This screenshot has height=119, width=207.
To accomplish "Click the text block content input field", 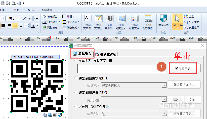I will (x=122, y=69).
